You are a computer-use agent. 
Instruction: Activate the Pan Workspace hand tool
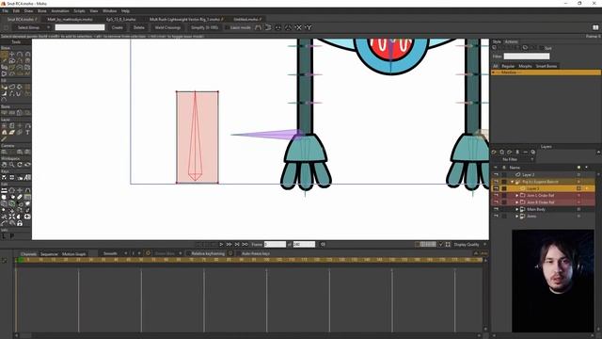coord(4,165)
